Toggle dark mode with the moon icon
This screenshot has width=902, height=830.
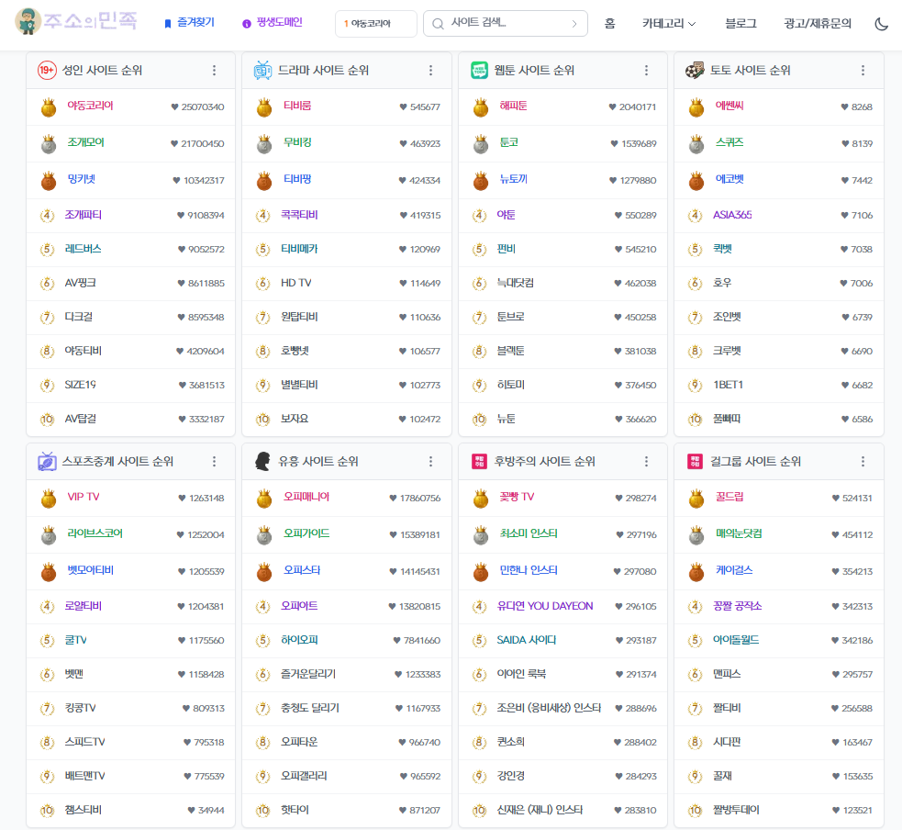click(881, 24)
